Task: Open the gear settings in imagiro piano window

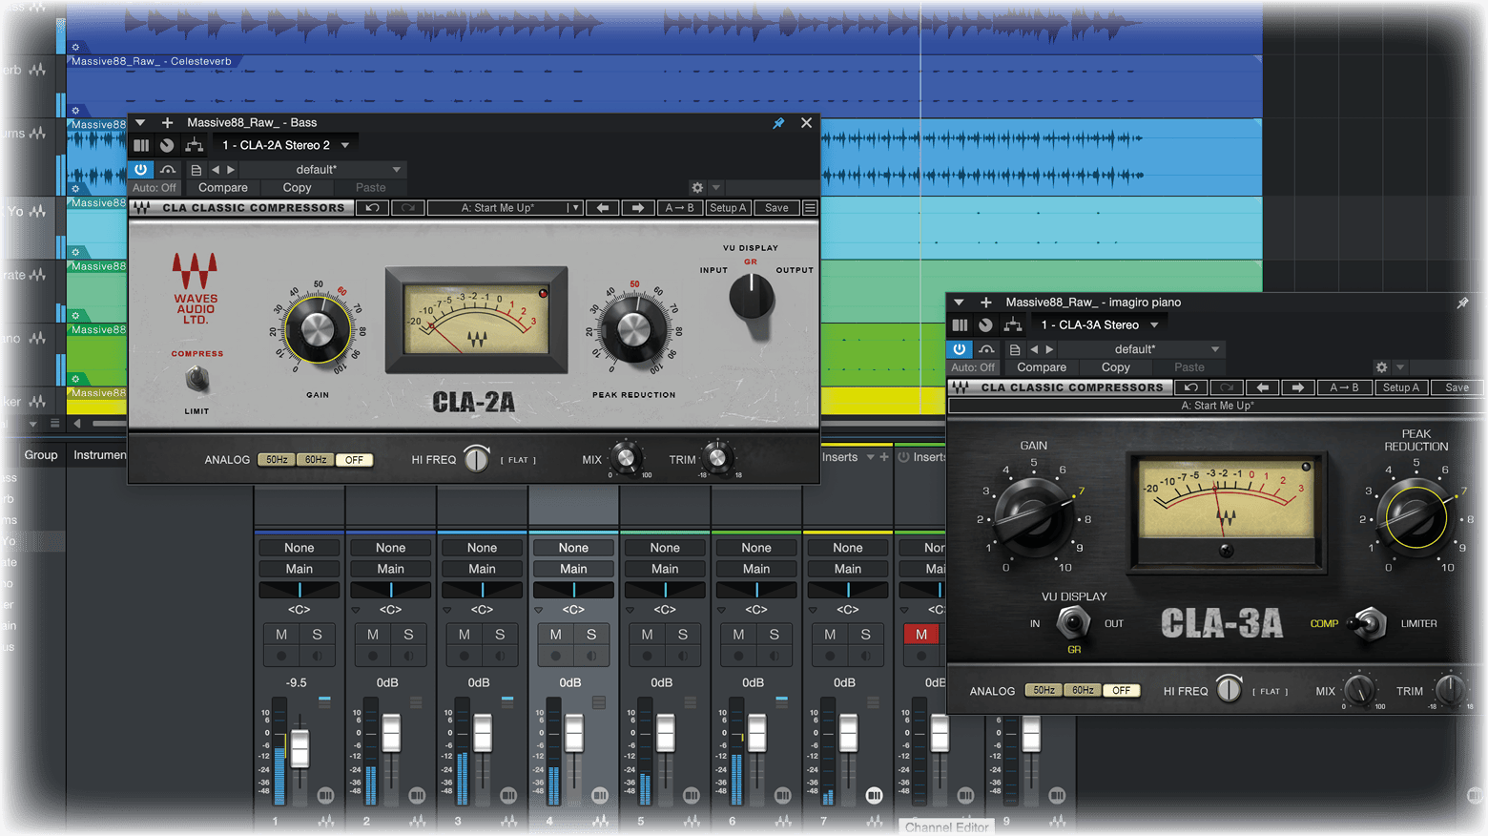Action: (1381, 367)
